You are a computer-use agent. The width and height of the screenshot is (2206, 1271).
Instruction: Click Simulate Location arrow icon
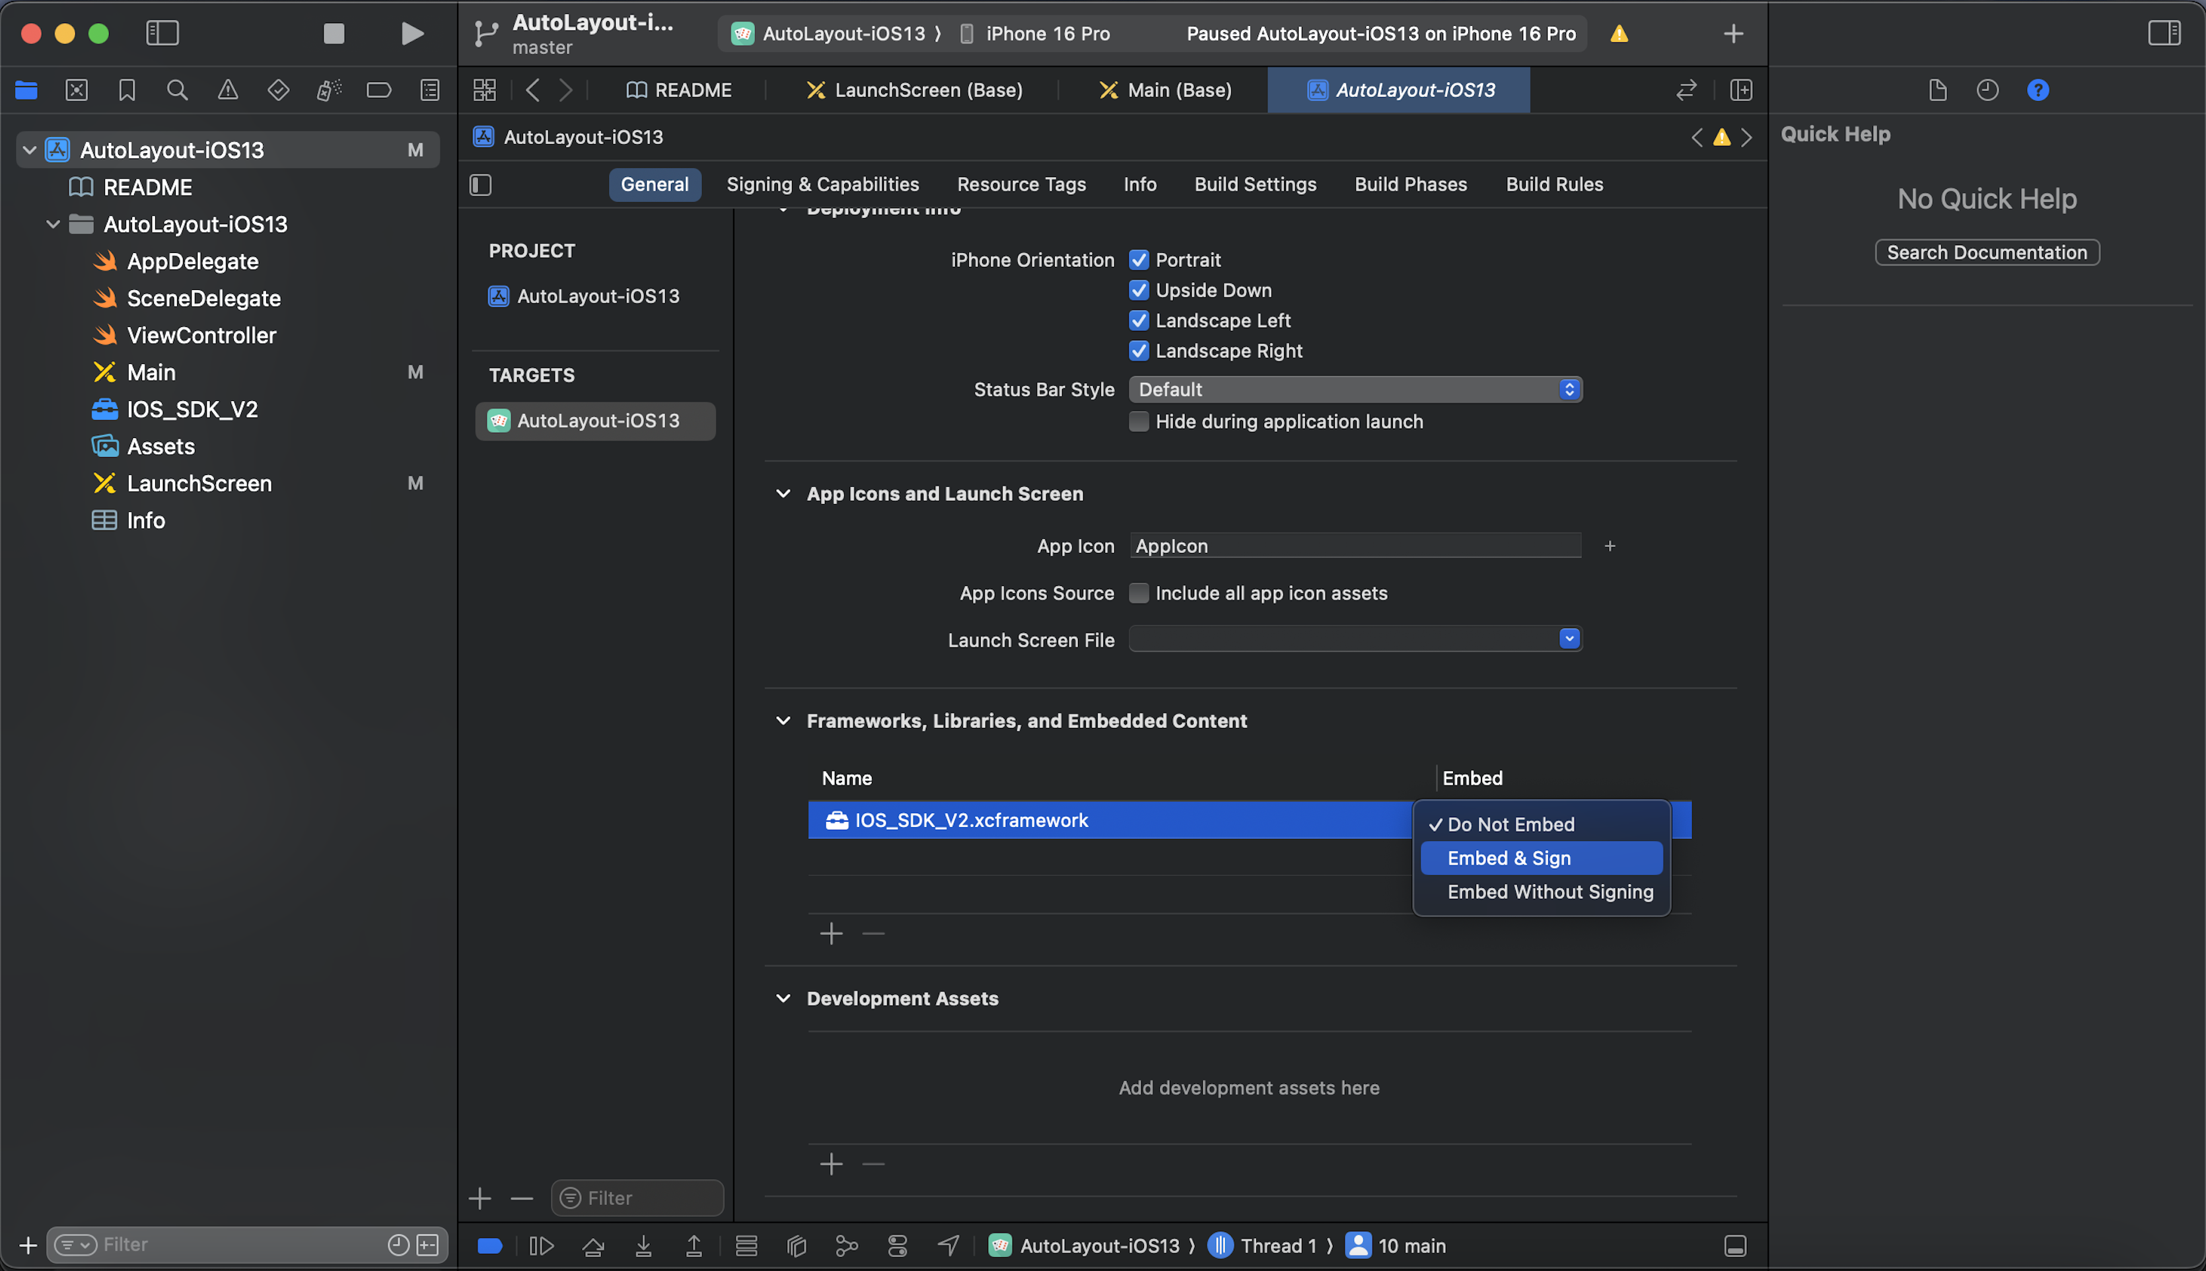(x=948, y=1246)
